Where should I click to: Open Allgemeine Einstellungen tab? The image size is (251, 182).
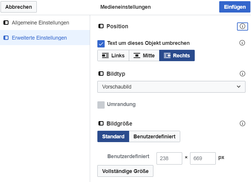(45, 23)
